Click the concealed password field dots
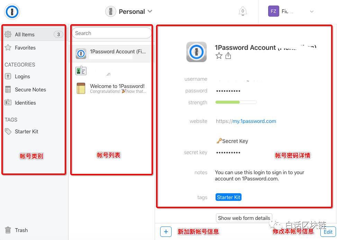The height and width of the screenshot is (240, 337). tap(228, 91)
